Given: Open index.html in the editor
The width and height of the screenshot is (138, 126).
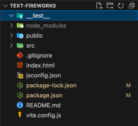Looking at the screenshot, I should [40, 66].
